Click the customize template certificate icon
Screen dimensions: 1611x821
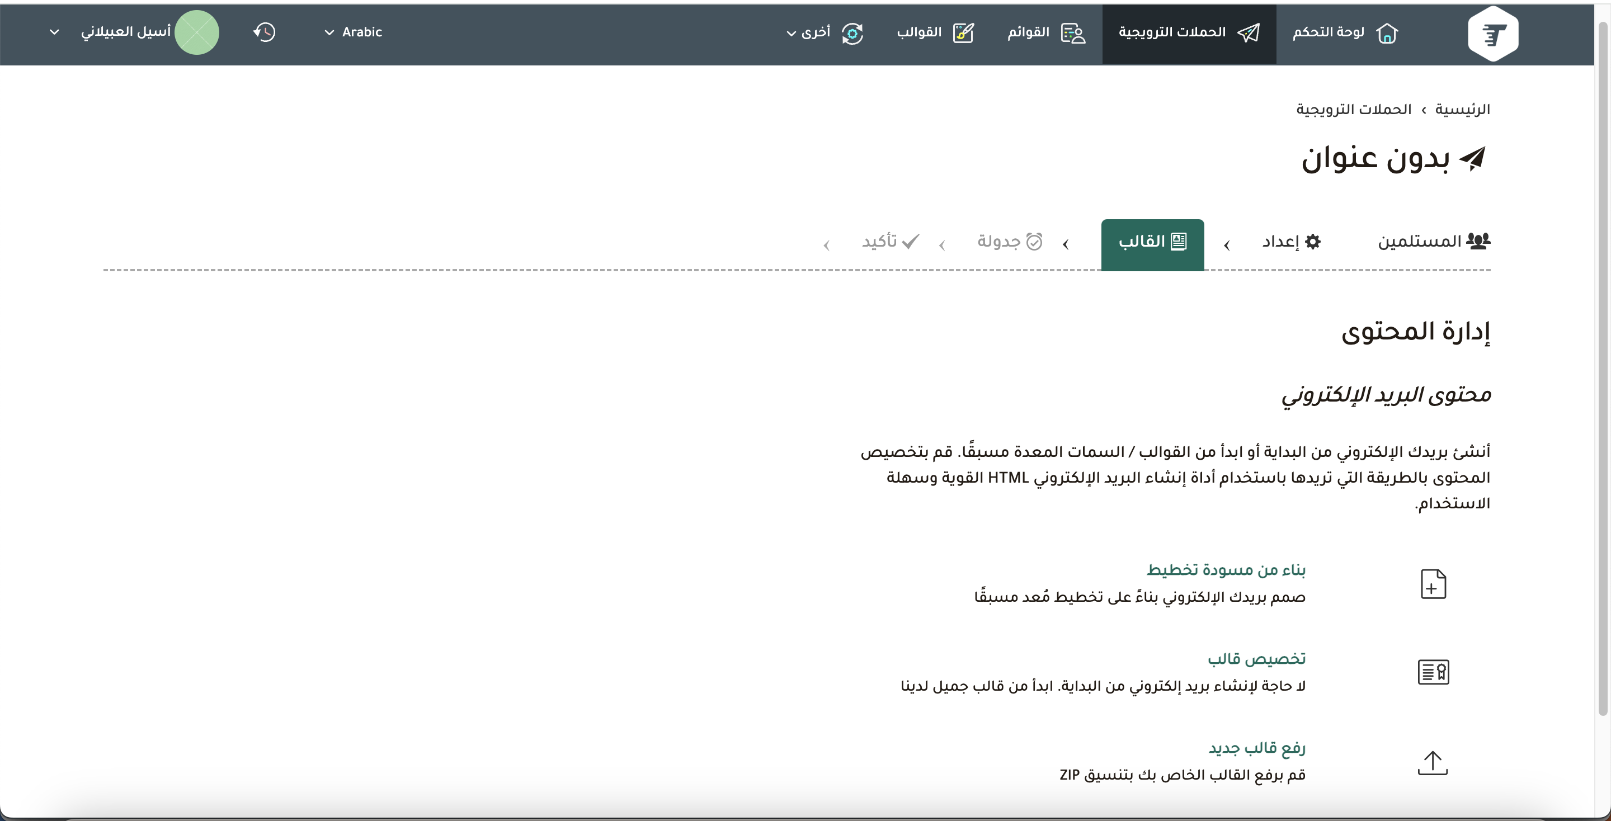(x=1433, y=672)
